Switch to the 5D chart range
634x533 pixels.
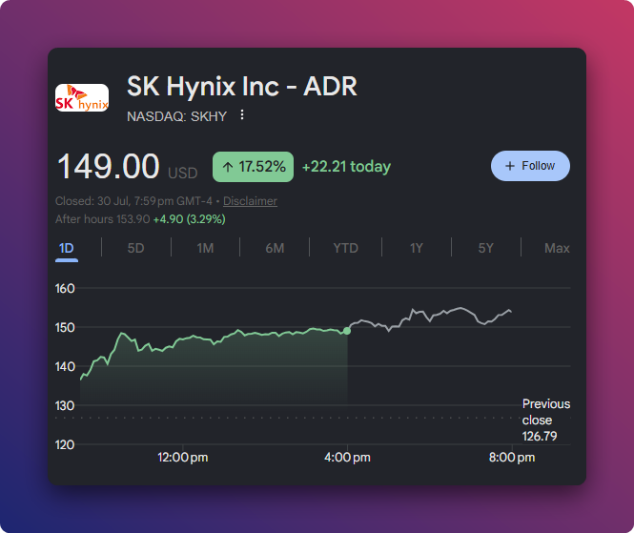coord(135,248)
